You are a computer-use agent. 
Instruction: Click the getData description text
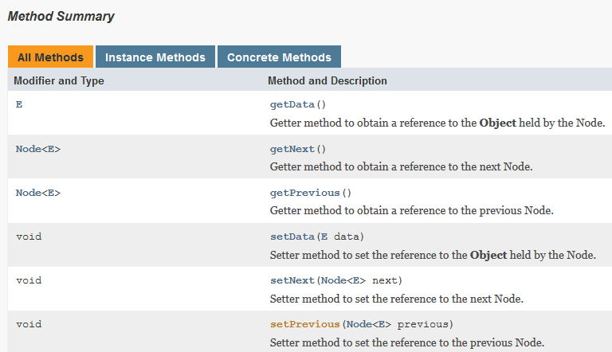(437, 123)
